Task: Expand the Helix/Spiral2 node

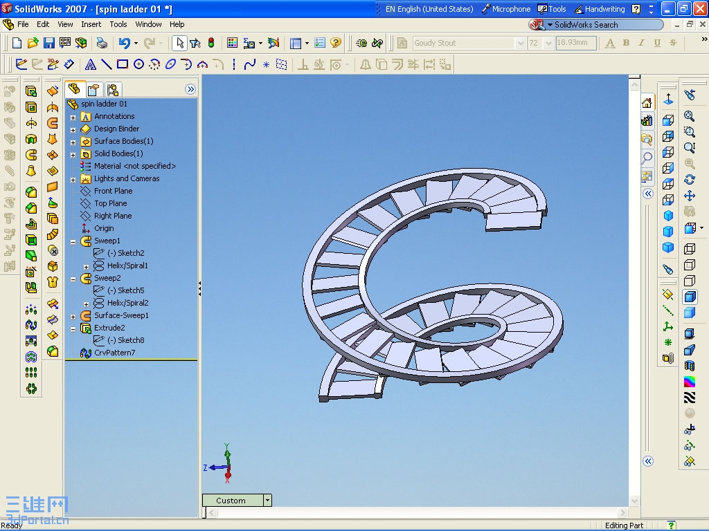Action: tap(86, 304)
